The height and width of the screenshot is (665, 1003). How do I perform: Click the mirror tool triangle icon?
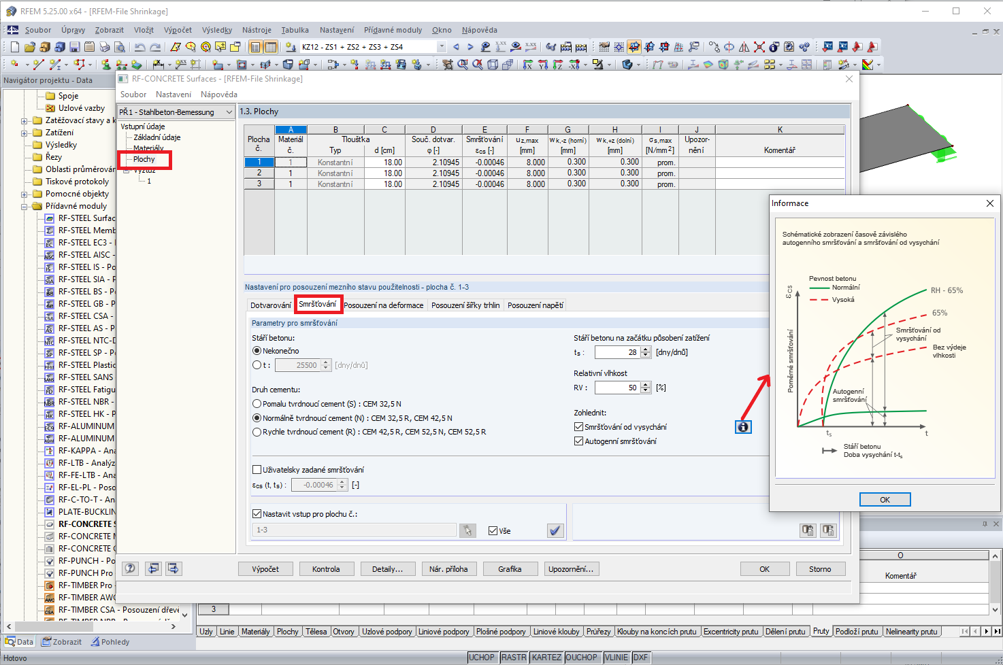click(x=744, y=47)
